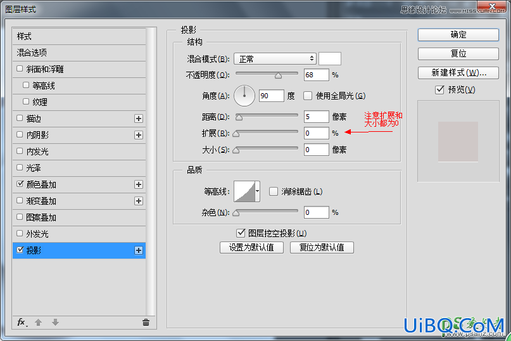
Task: Click the 扩展 slider handle
Action: [x=236, y=134]
